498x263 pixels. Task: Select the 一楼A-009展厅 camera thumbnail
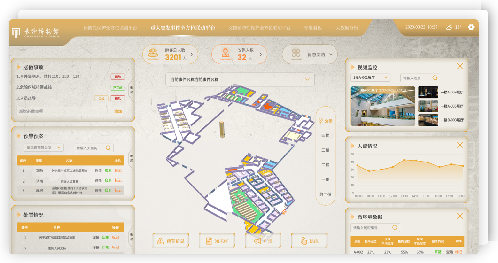tap(428, 92)
